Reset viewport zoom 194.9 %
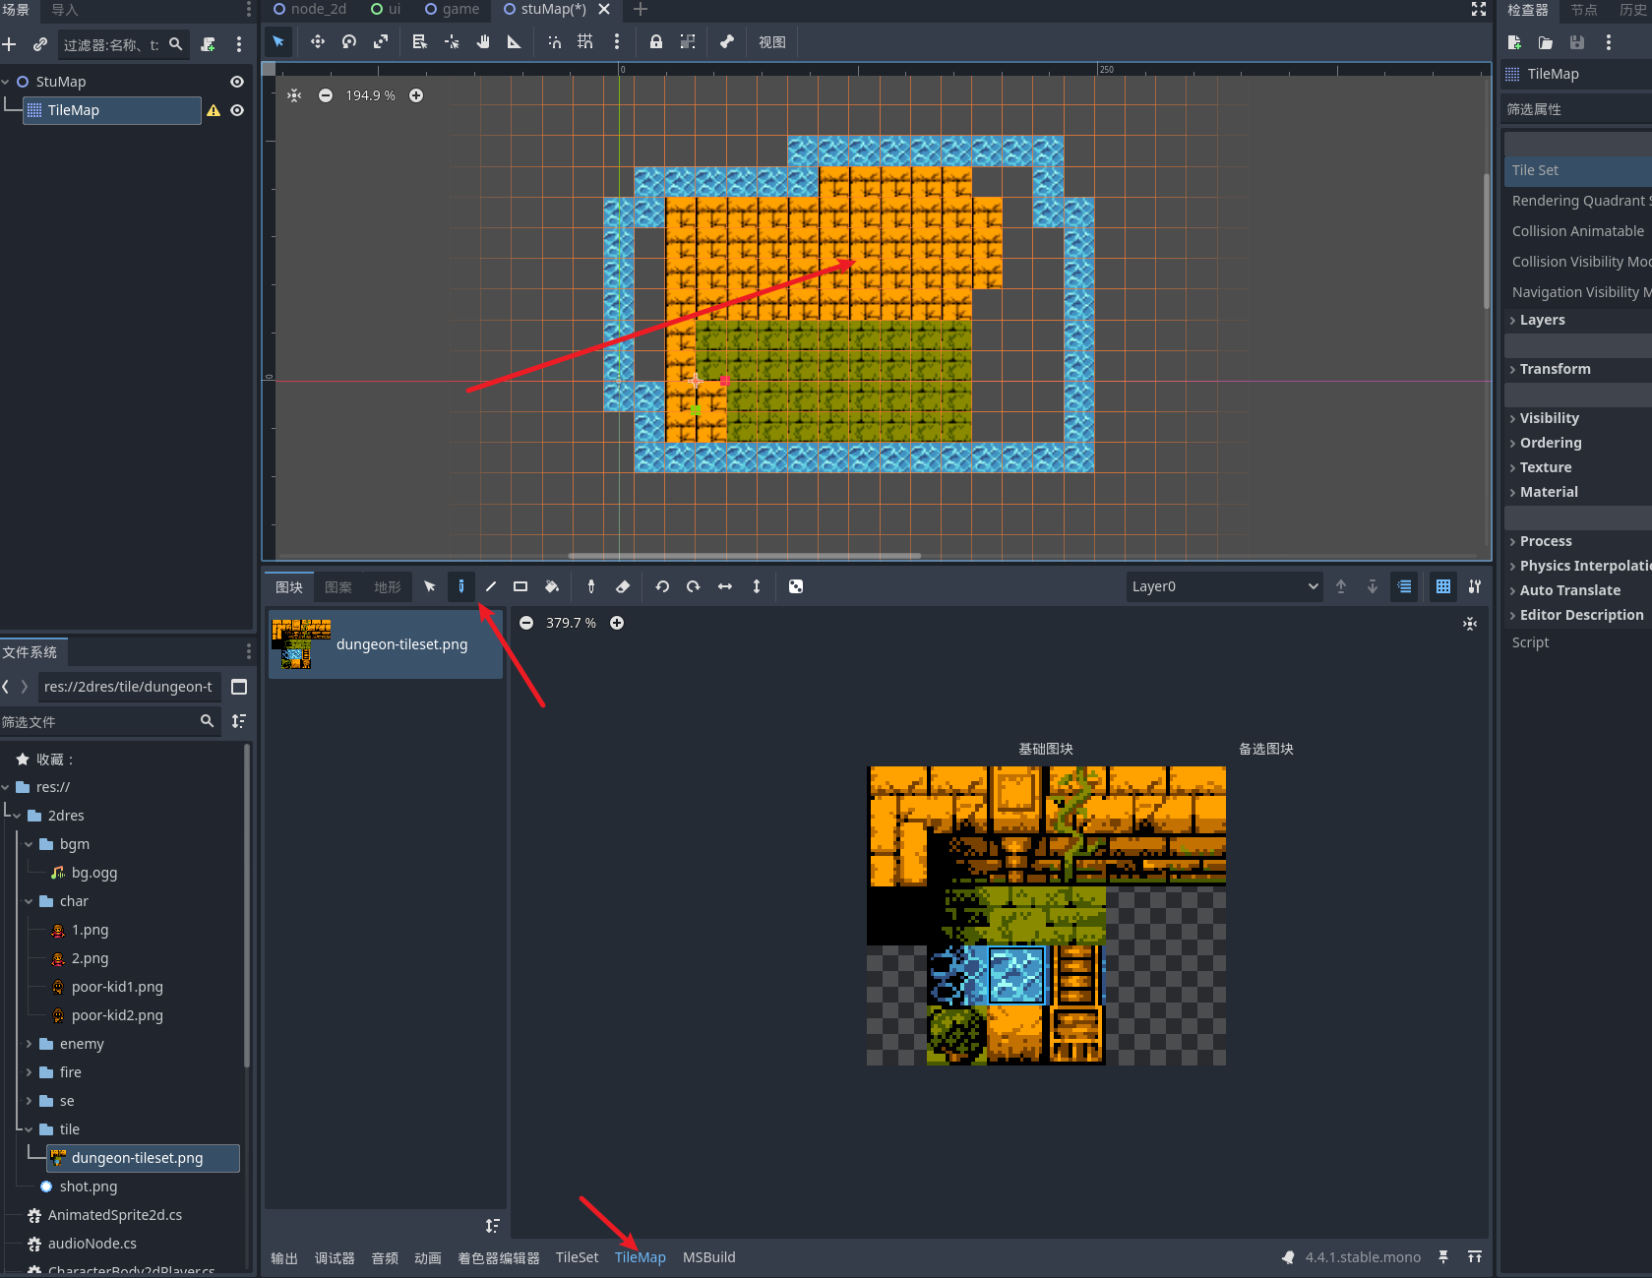 (x=370, y=95)
